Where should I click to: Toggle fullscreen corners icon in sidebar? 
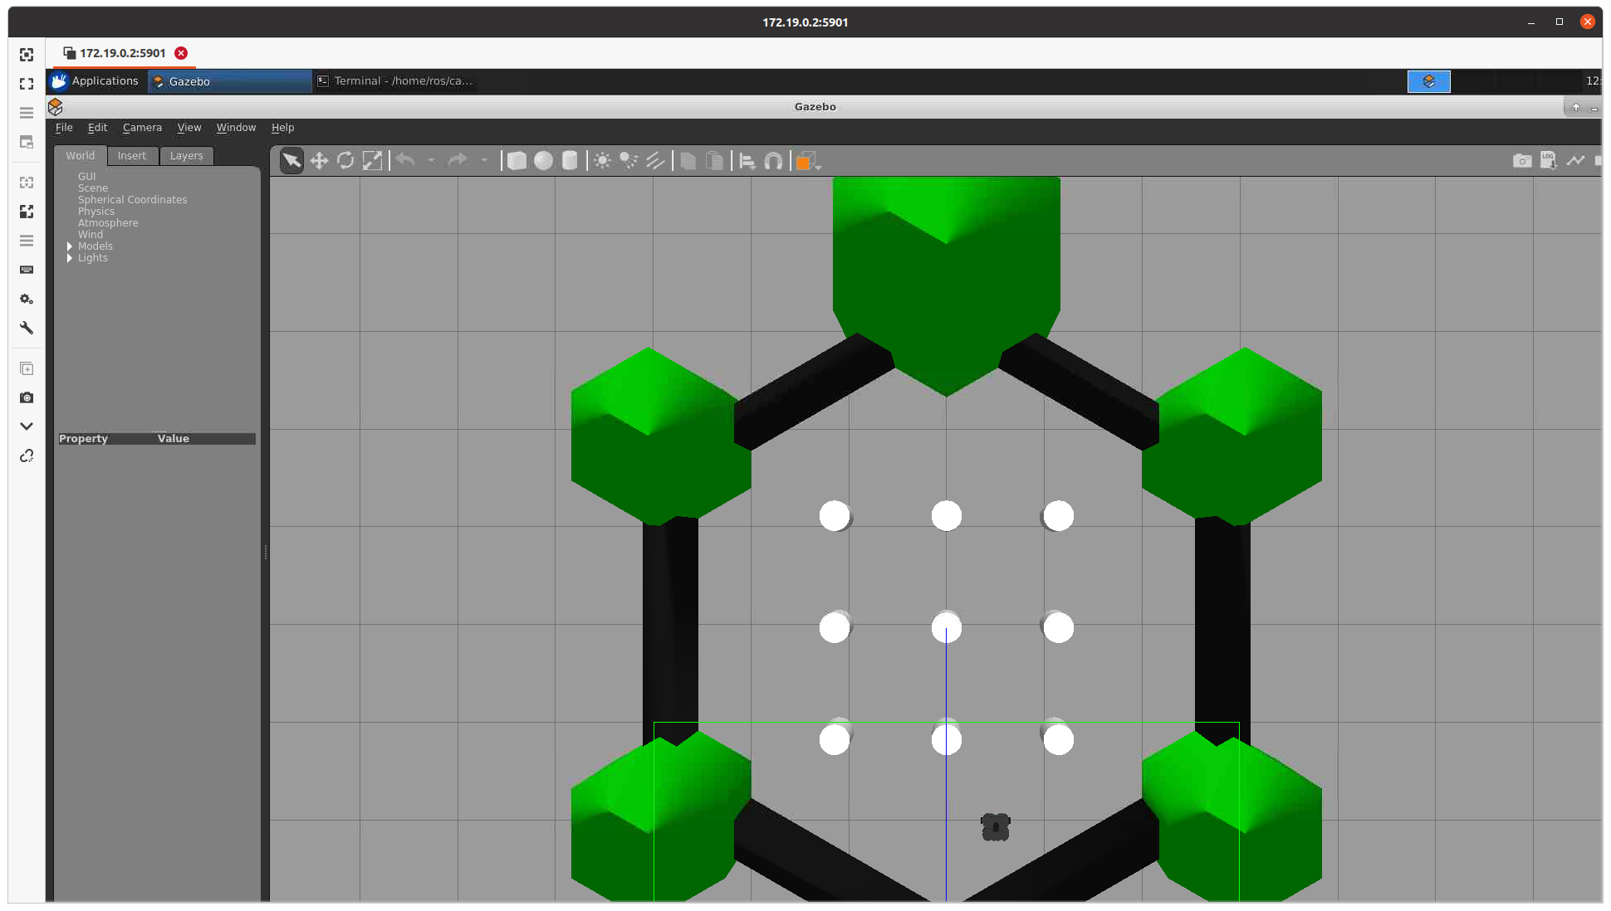click(27, 84)
